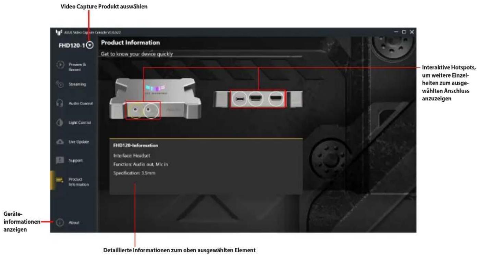Click the Preview & Record play icon
This screenshot has height=255, width=477.
(60, 65)
